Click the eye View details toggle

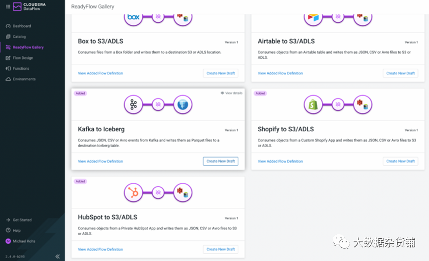click(x=232, y=93)
